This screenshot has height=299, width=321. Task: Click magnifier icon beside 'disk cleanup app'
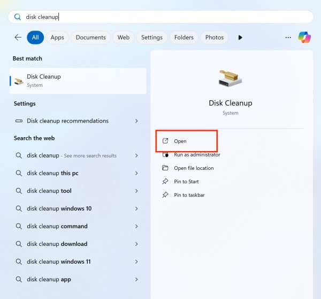[19, 279]
